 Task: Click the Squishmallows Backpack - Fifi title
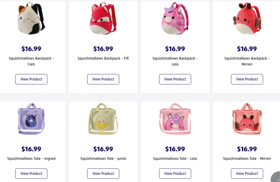103,58
